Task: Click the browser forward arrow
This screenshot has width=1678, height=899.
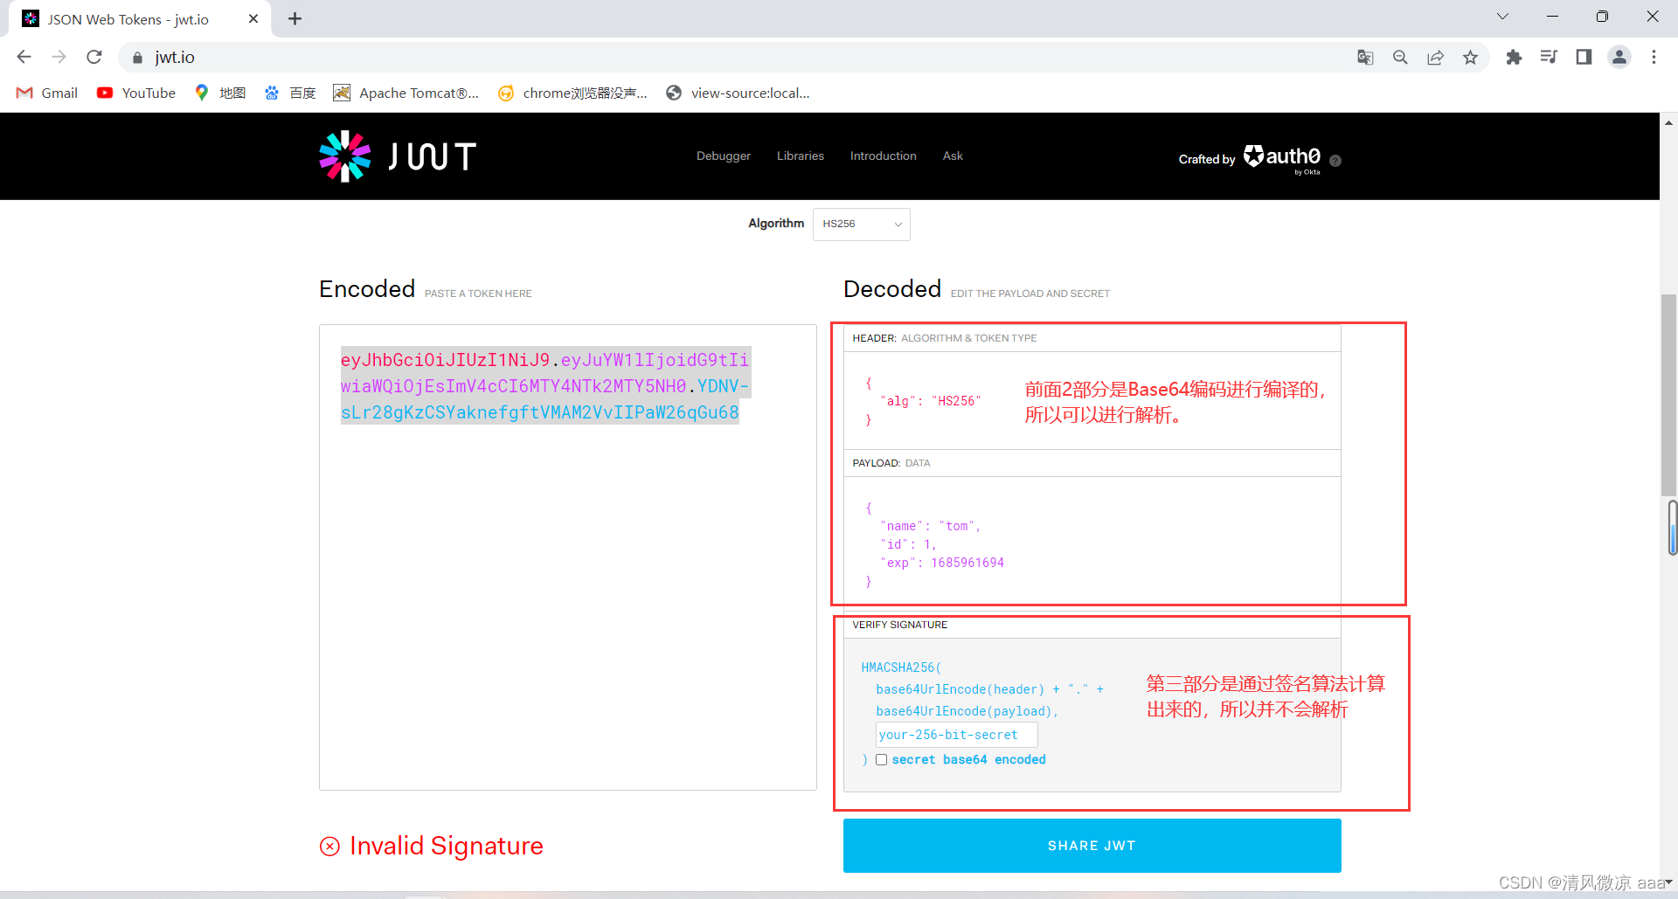Action: pyautogui.click(x=59, y=57)
